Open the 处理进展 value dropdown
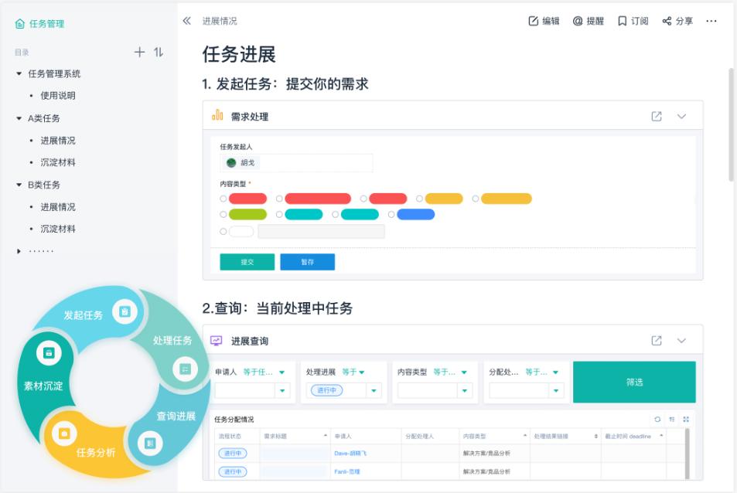 tap(375, 391)
